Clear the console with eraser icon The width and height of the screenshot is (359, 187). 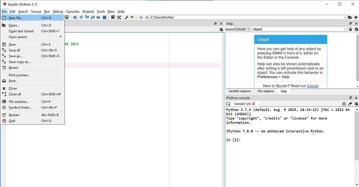point(350,104)
